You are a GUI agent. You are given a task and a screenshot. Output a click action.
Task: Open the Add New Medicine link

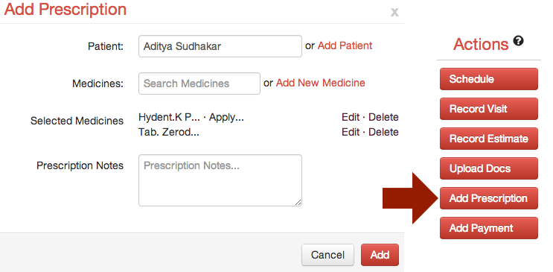320,83
